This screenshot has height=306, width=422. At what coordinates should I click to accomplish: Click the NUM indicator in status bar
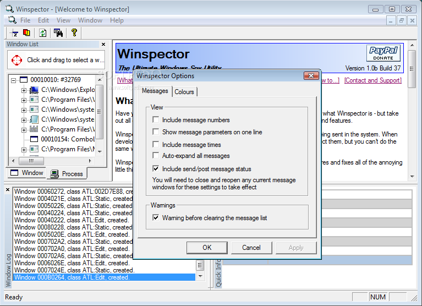click(x=378, y=297)
